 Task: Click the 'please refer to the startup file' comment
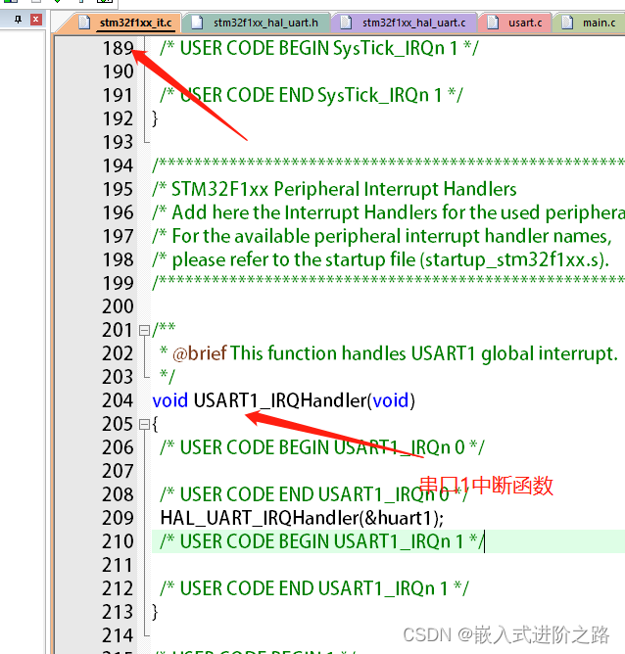pyautogui.click(x=381, y=259)
